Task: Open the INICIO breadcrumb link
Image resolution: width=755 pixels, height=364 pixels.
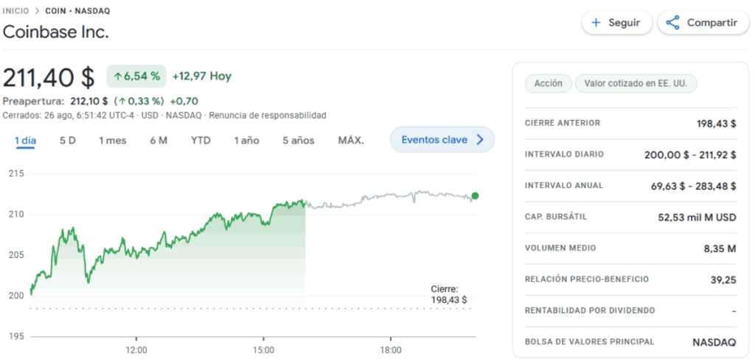Action: click(16, 12)
